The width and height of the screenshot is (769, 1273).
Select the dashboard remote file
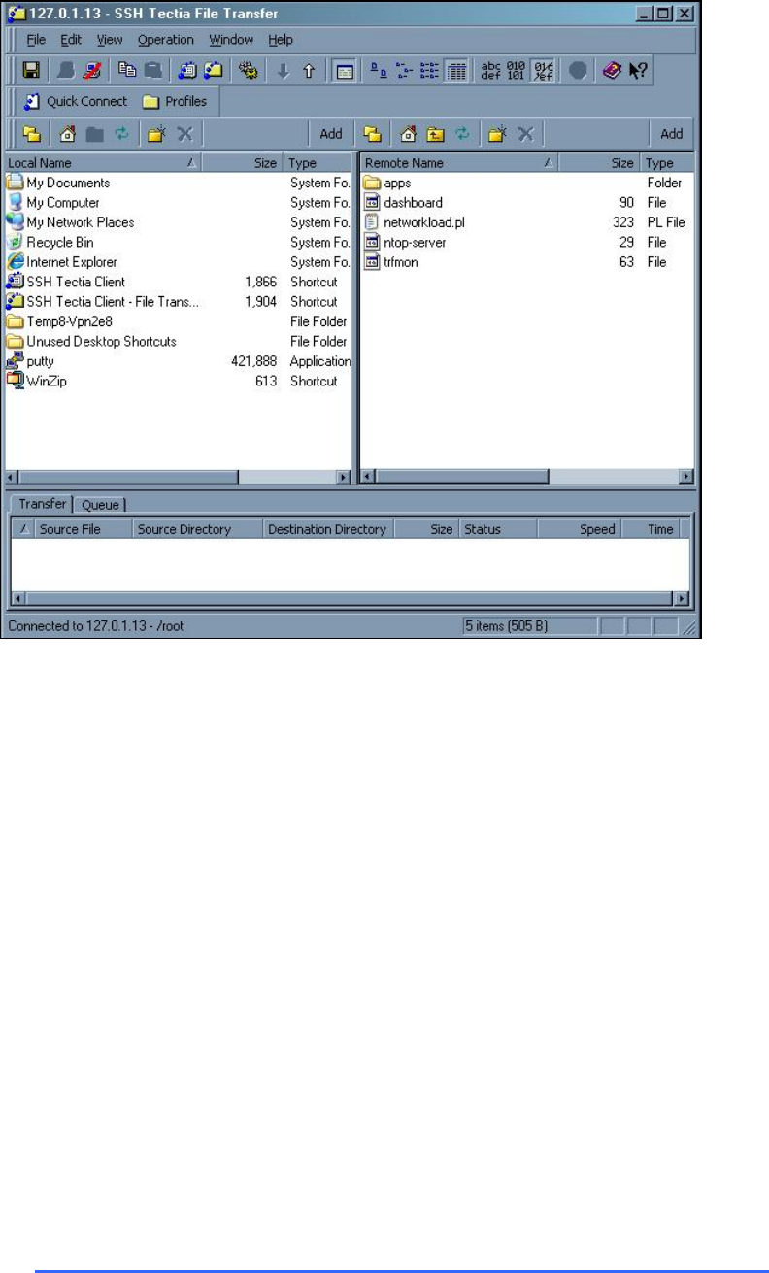pyautogui.click(x=413, y=203)
